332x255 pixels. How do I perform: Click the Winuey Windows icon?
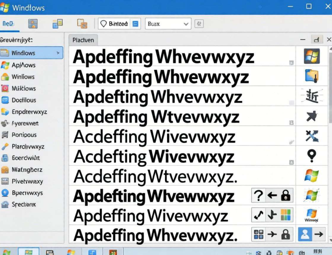pyautogui.click(x=312, y=215)
